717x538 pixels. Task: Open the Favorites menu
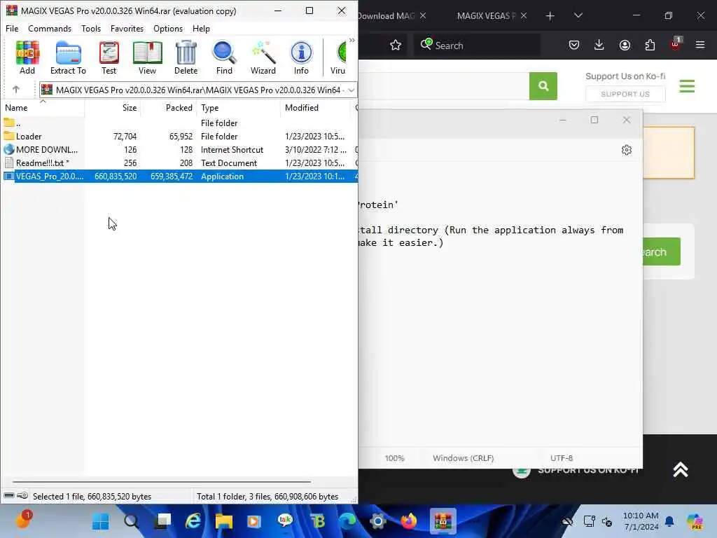pyautogui.click(x=127, y=28)
